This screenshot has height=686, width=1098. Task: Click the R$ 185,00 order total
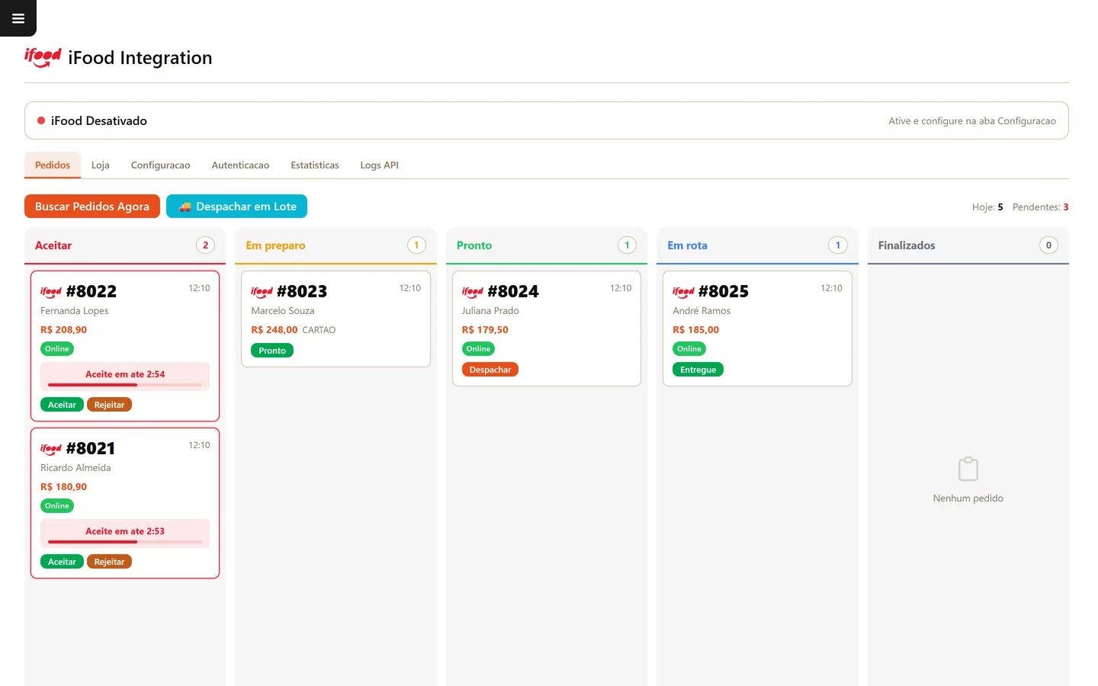[696, 330]
